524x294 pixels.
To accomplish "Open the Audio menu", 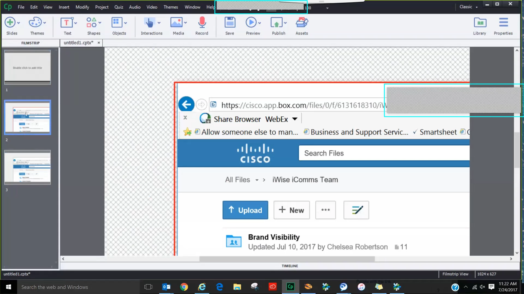I will (x=135, y=7).
